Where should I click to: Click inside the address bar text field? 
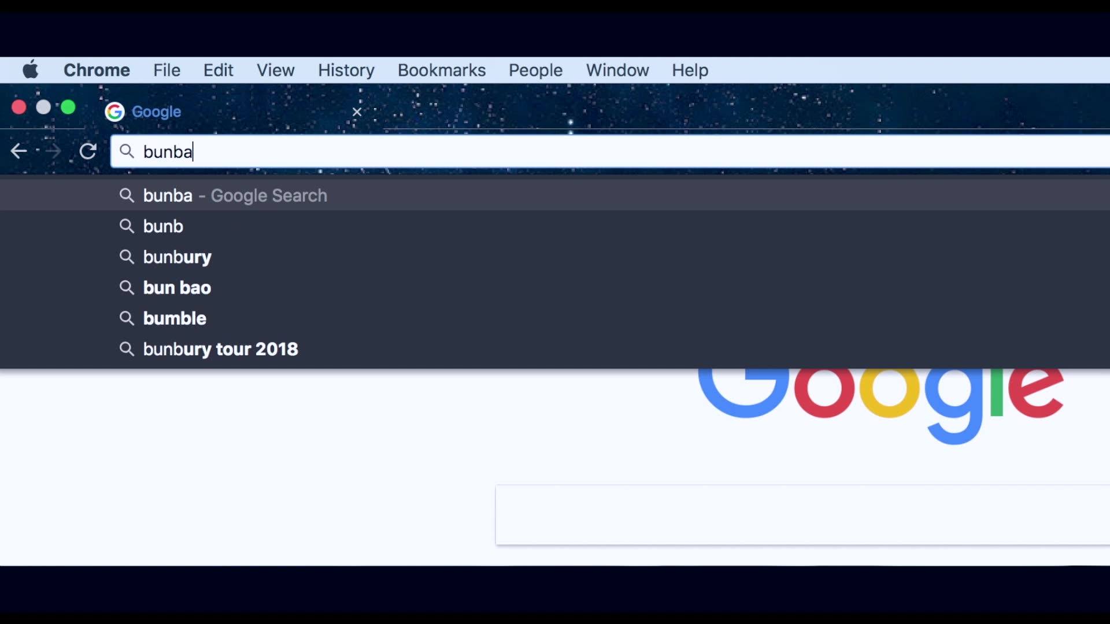pyautogui.click(x=610, y=151)
